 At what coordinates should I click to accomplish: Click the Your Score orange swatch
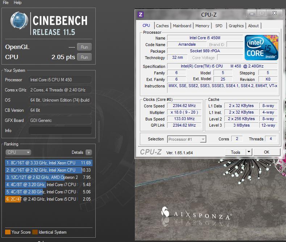[8, 232]
